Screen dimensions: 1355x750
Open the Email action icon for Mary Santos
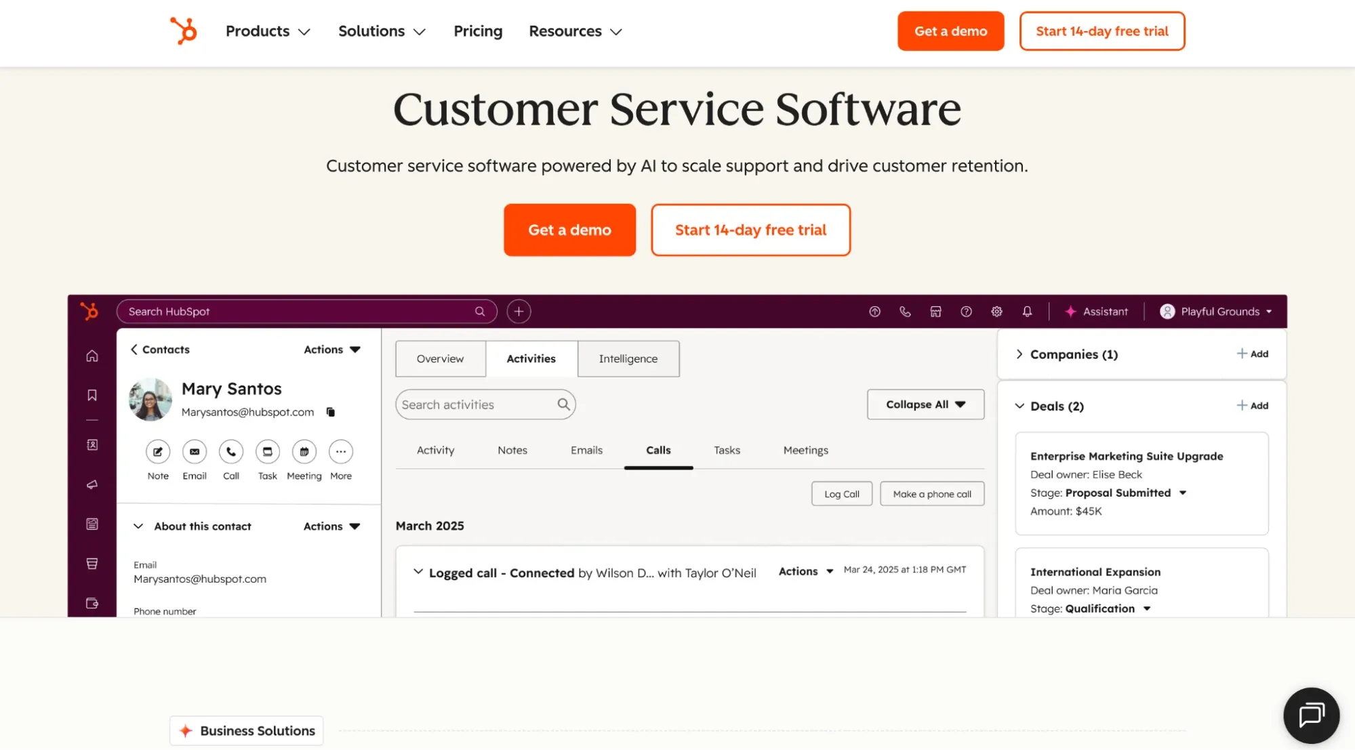pos(194,452)
